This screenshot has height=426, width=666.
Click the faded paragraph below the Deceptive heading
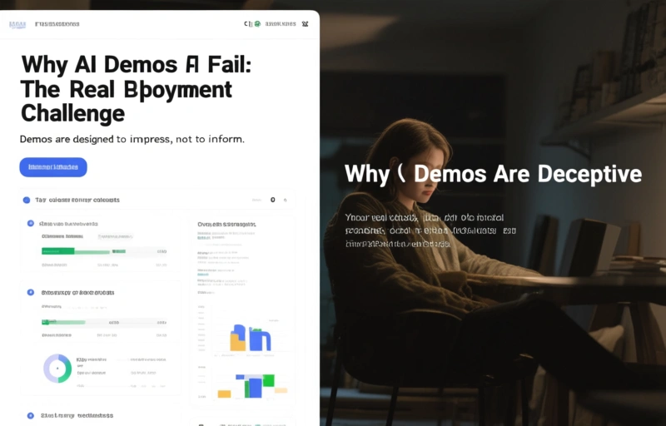point(430,230)
